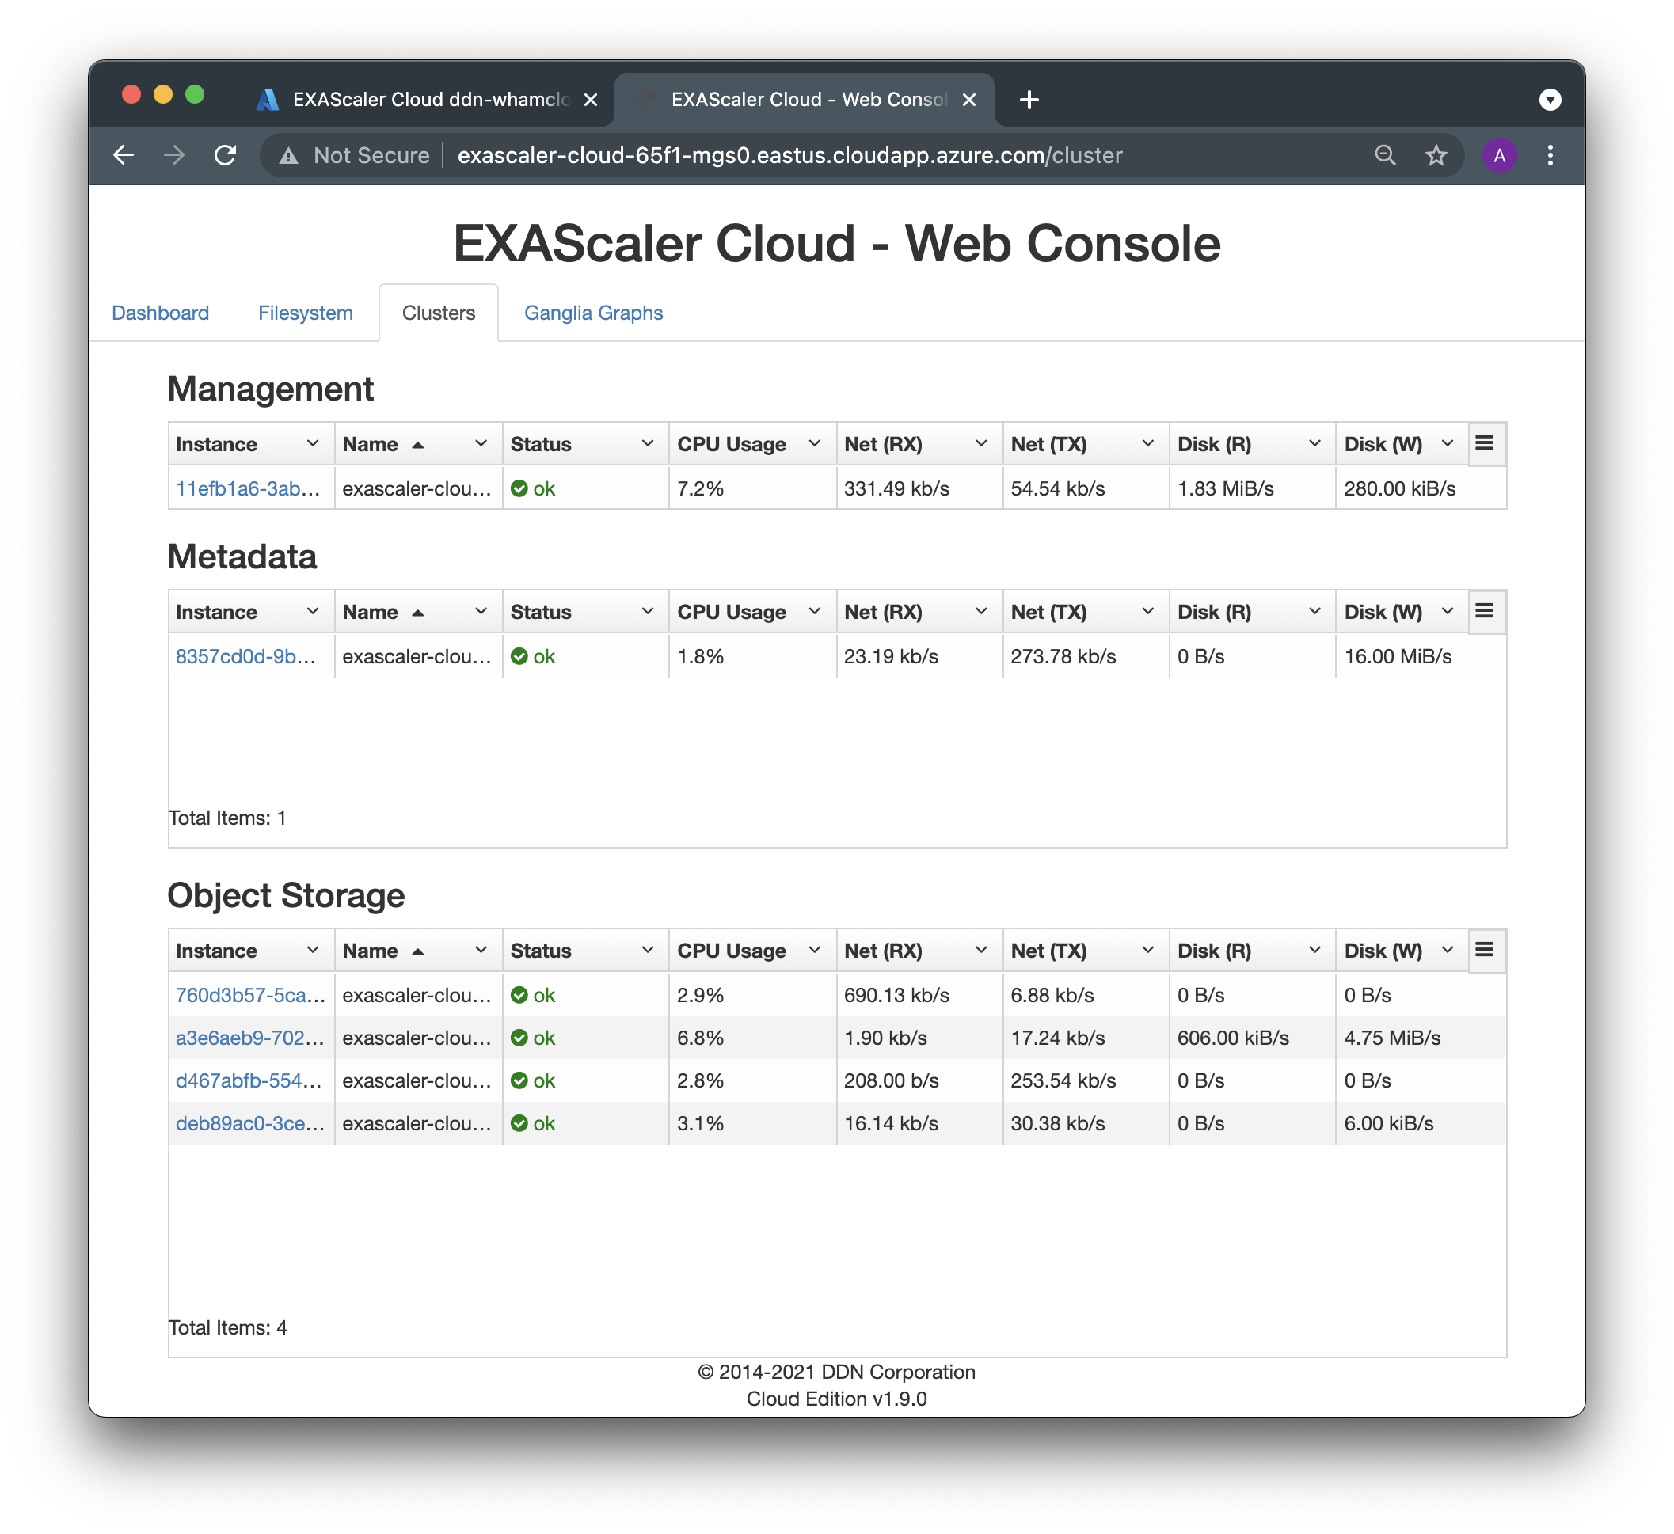The width and height of the screenshot is (1674, 1534).
Task: Open the Chrome three-dot menu
Action: 1550,155
